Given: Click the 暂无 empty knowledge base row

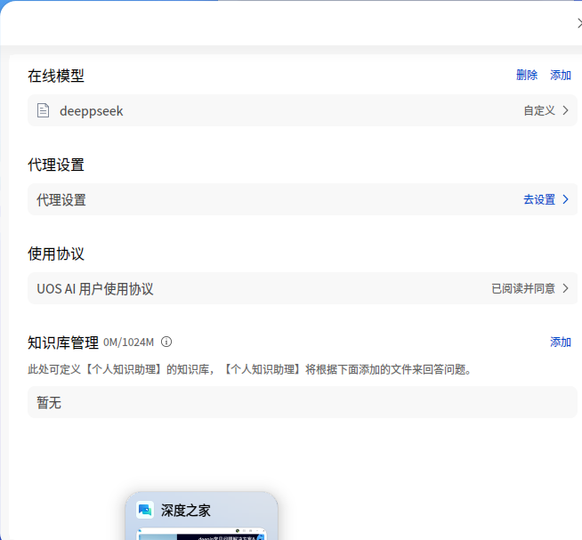Looking at the screenshot, I should [303, 402].
